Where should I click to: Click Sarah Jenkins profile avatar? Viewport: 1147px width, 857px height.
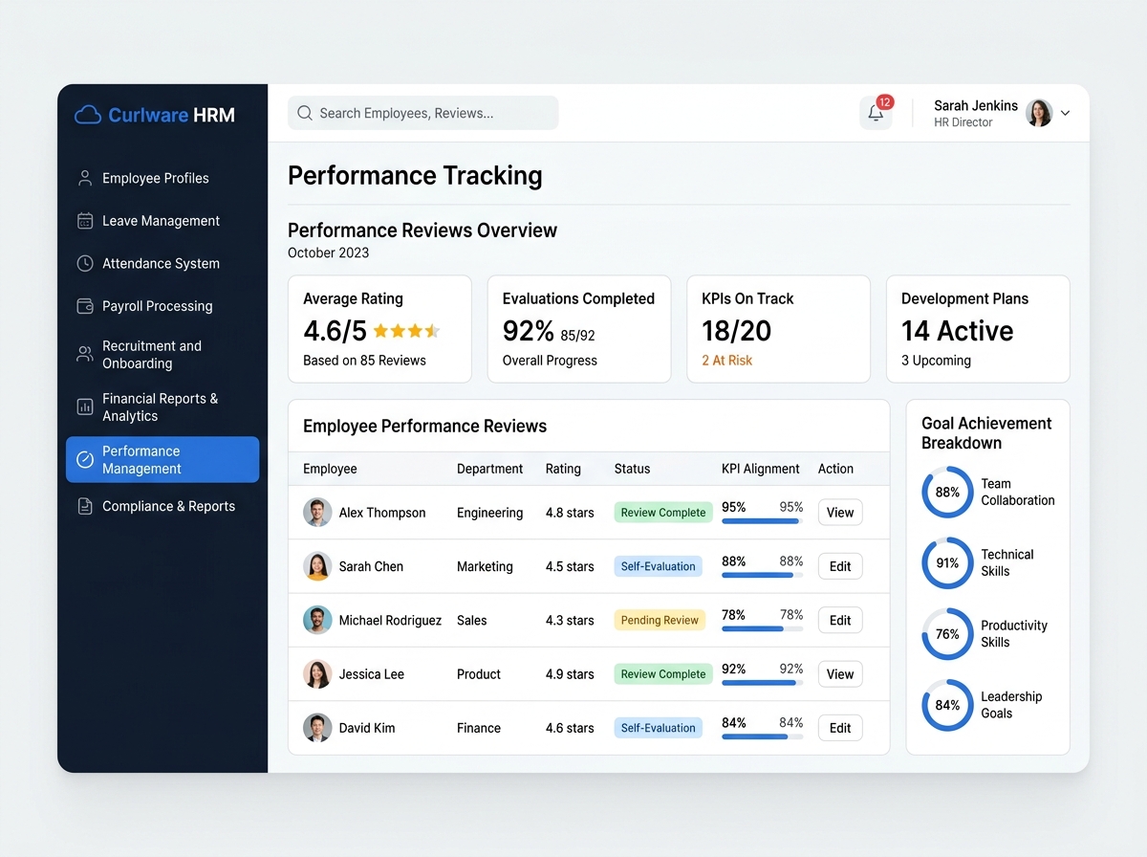pyautogui.click(x=1039, y=113)
